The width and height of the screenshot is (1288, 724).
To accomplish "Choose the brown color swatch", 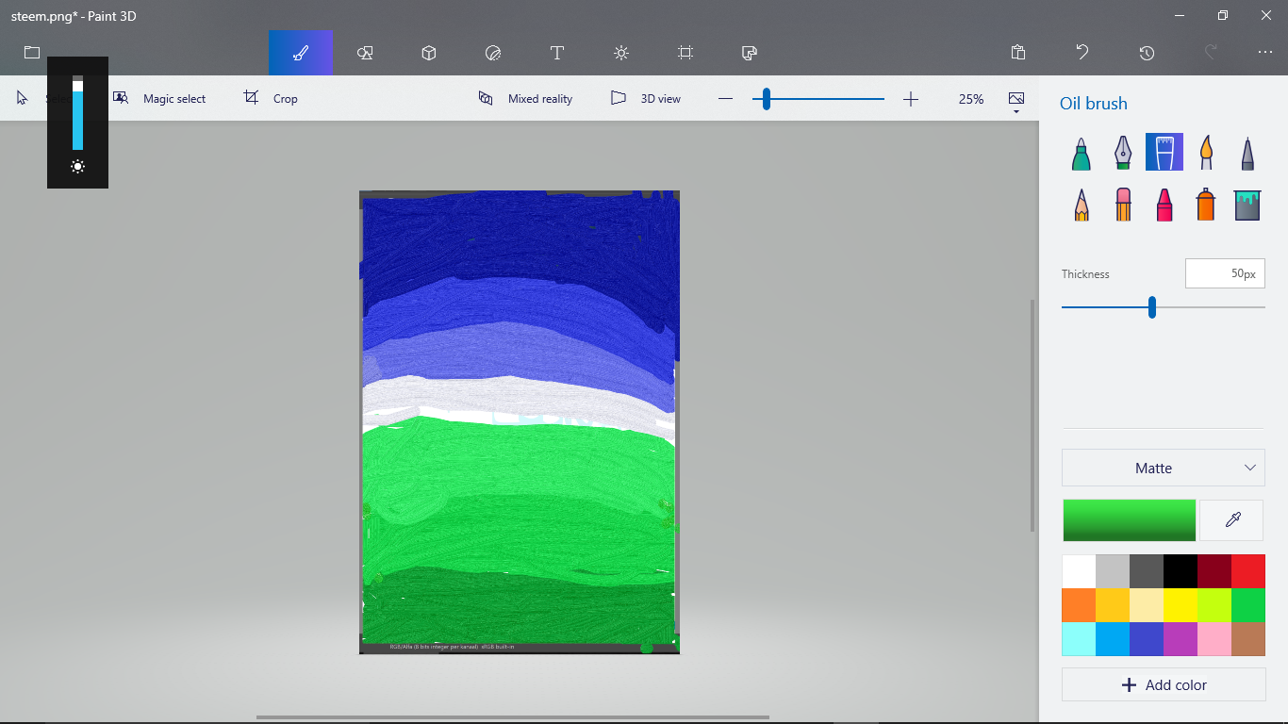I will (1248, 639).
